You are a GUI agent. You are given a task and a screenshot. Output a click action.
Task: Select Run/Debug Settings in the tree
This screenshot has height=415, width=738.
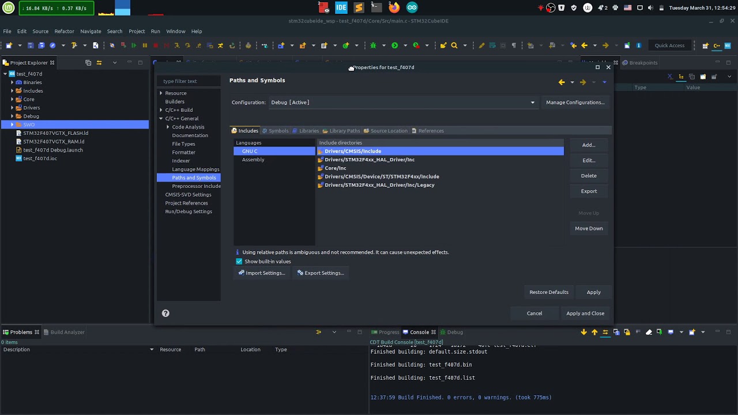(189, 212)
